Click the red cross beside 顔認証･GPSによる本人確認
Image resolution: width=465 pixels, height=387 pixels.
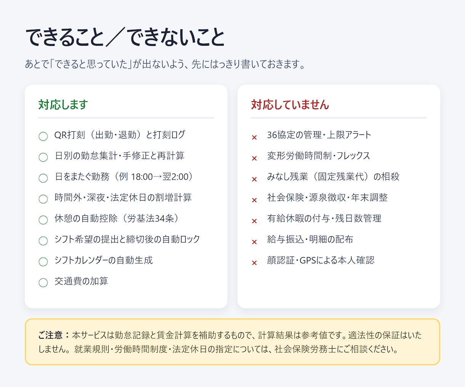click(x=254, y=263)
